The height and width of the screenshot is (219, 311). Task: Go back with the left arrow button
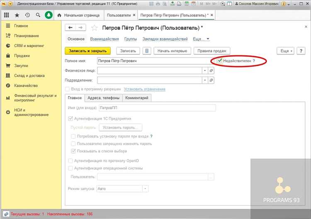point(70,27)
